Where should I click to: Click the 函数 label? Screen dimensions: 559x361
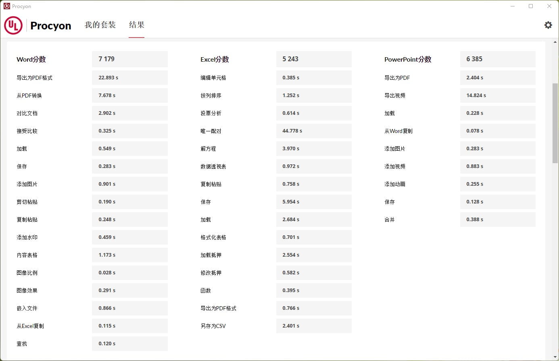(206, 290)
